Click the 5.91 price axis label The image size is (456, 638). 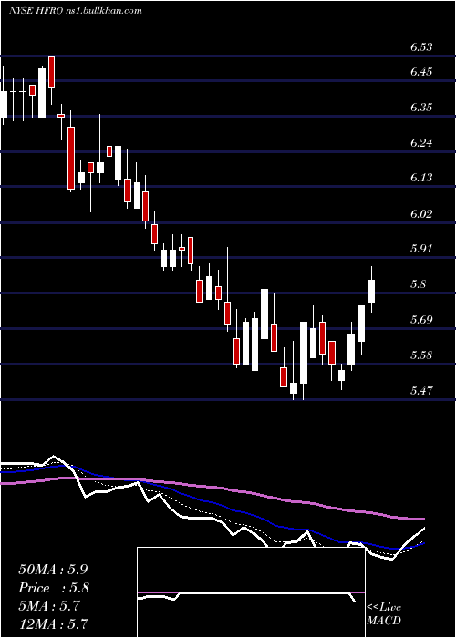(421, 249)
